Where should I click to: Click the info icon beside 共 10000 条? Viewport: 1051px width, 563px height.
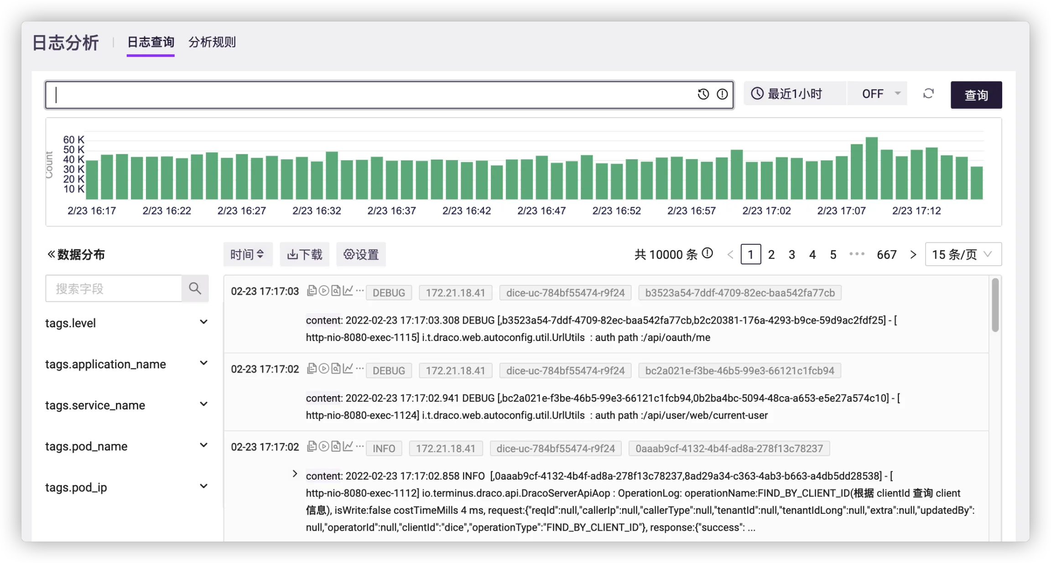[708, 253]
